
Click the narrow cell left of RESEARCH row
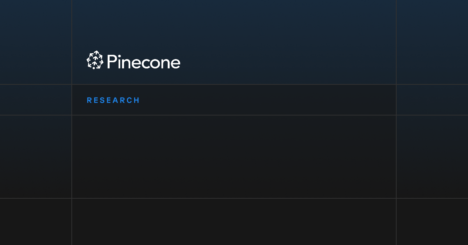click(35, 100)
